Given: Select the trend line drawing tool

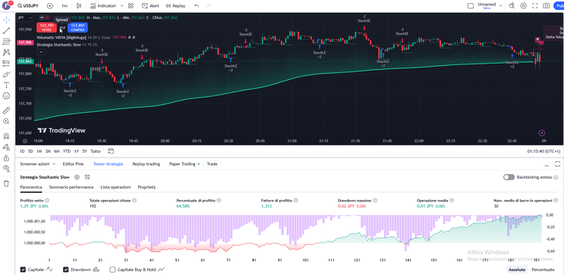Looking at the screenshot, I should click(6, 31).
